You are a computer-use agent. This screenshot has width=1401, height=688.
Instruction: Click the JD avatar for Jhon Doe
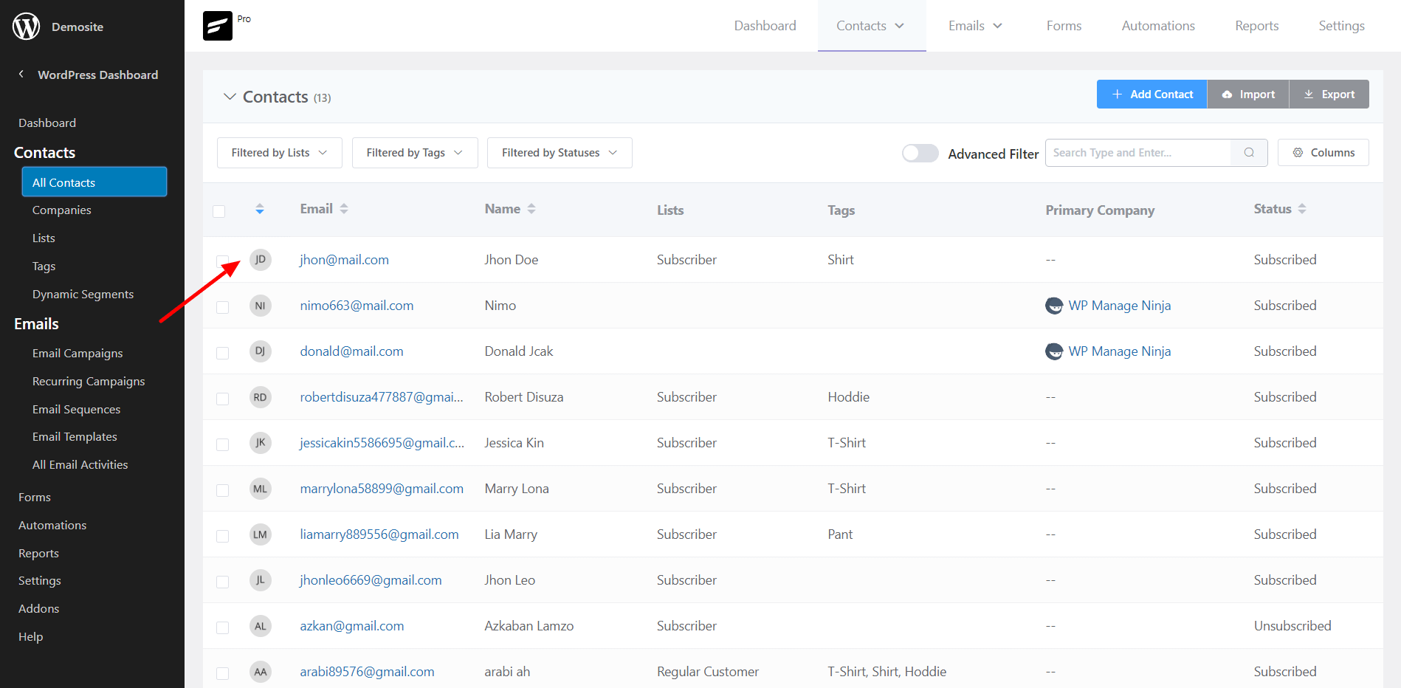point(260,260)
